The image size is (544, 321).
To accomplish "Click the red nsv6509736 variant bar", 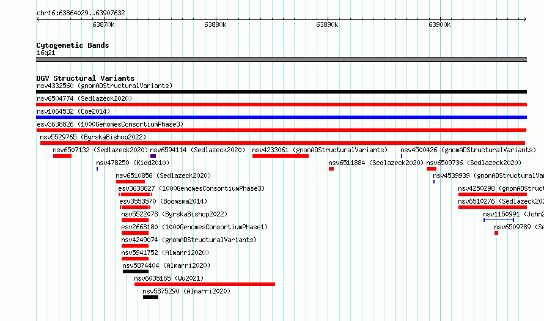I will point(432,169).
